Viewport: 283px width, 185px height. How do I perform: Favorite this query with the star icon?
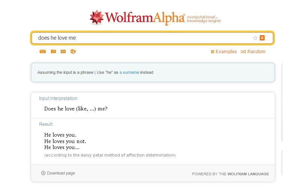255,38
